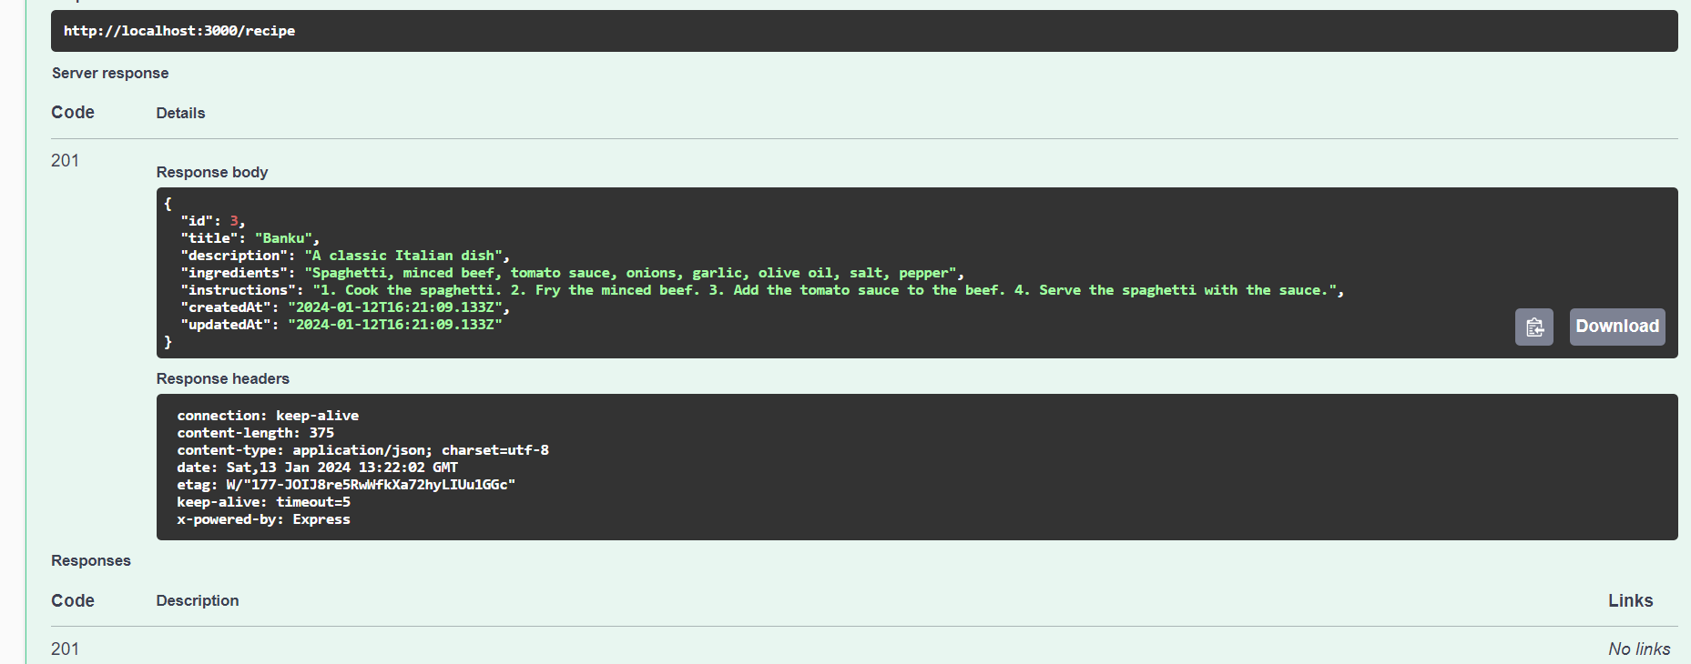Click the Responses section heading
1691x664 pixels.
90,560
